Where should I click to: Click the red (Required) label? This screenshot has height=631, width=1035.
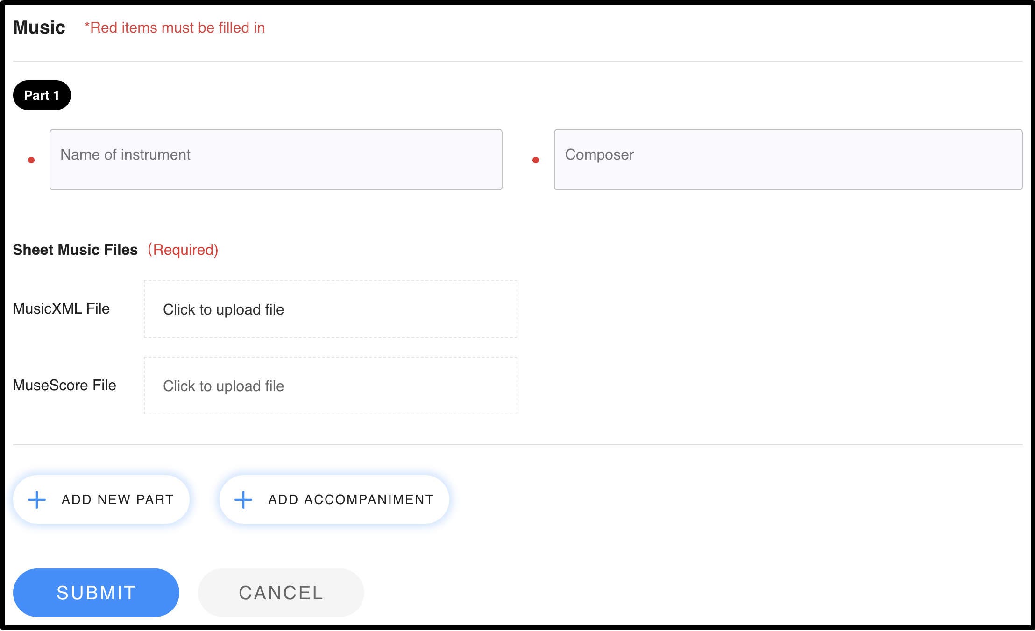point(183,250)
